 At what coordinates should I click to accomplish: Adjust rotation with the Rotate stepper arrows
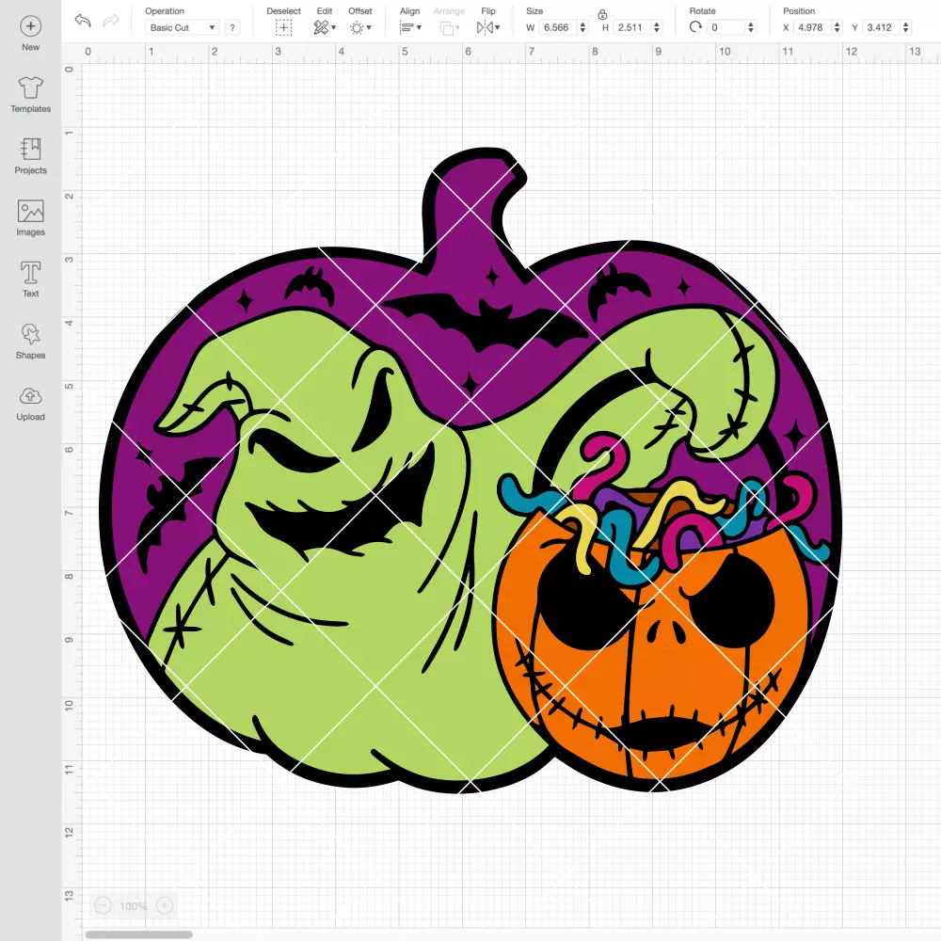coord(751,27)
